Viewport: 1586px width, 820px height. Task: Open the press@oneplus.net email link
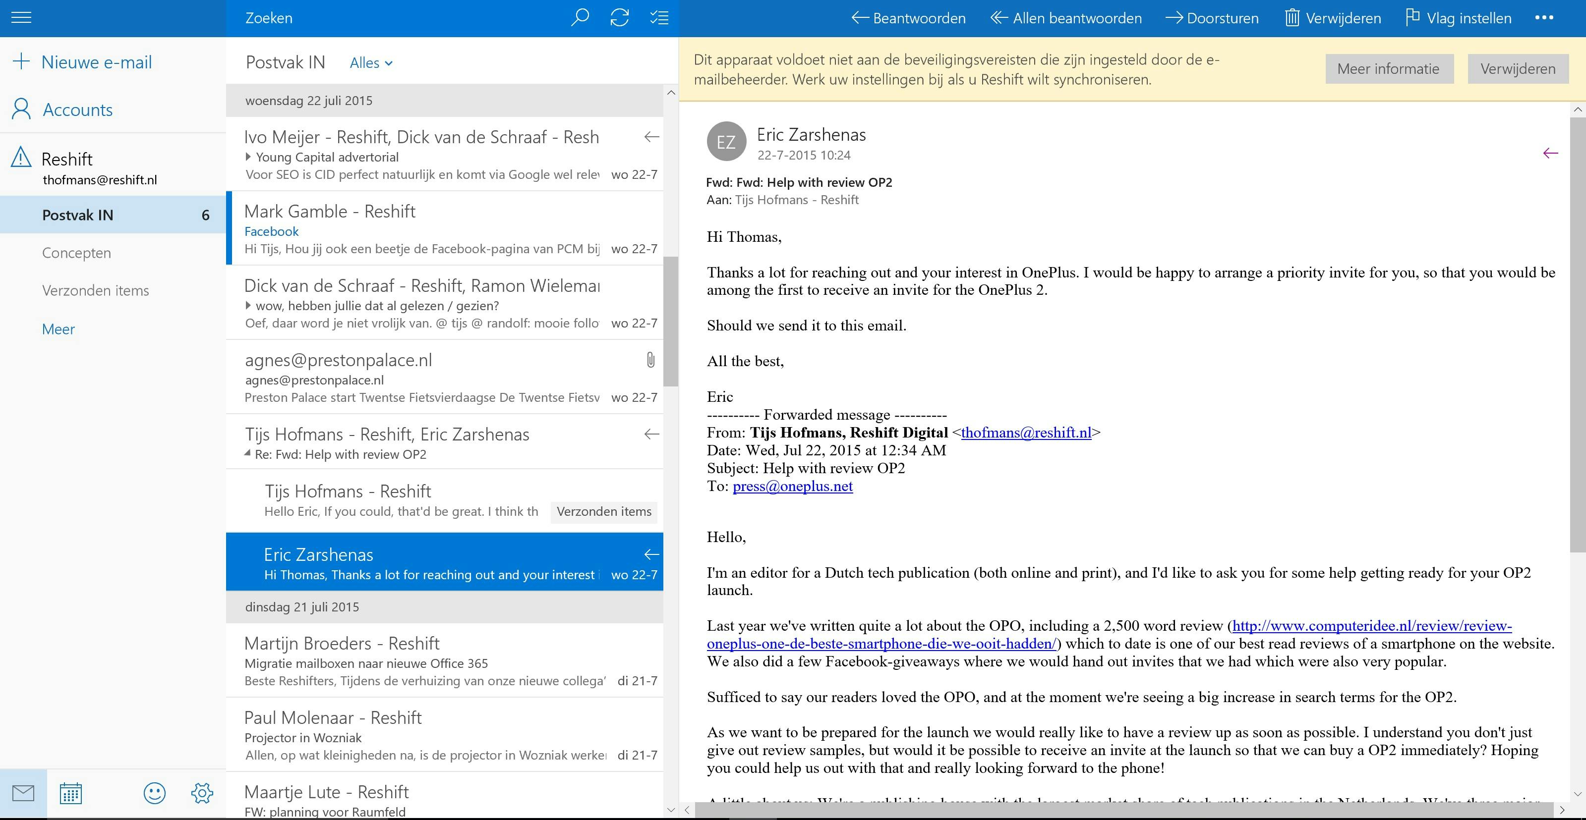pyautogui.click(x=792, y=486)
